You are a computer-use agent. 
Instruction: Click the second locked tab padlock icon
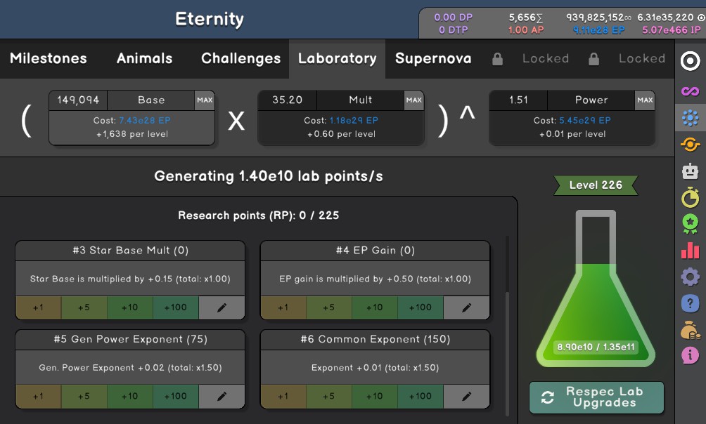coord(594,59)
